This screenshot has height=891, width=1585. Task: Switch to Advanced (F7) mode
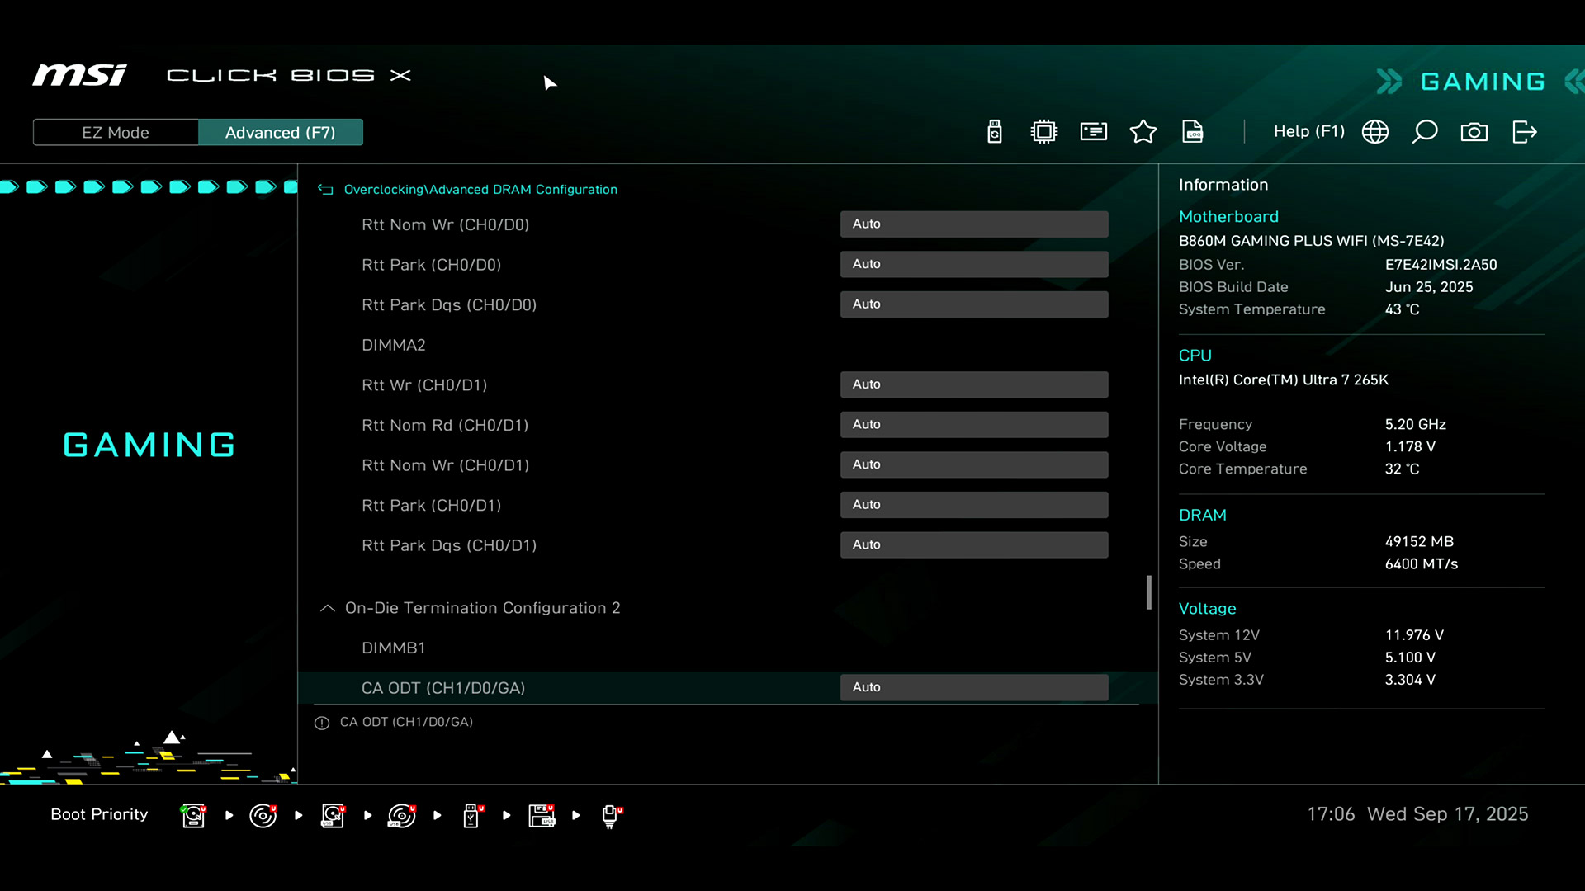pyautogui.click(x=280, y=133)
